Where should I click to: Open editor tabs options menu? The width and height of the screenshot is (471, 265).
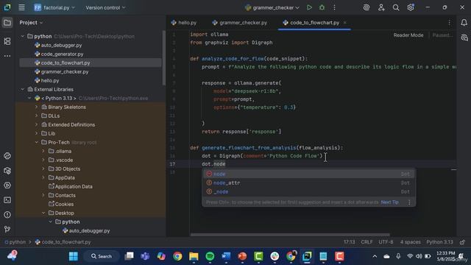click(x=450, y=23)
